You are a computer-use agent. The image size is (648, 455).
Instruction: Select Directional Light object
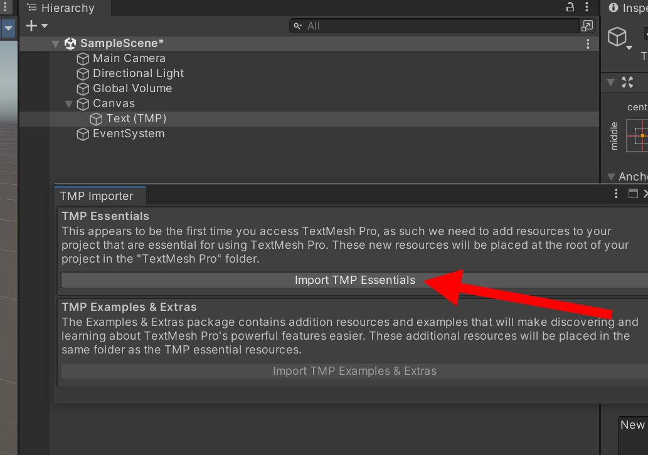pyautogui.click(x=138, y=73)
